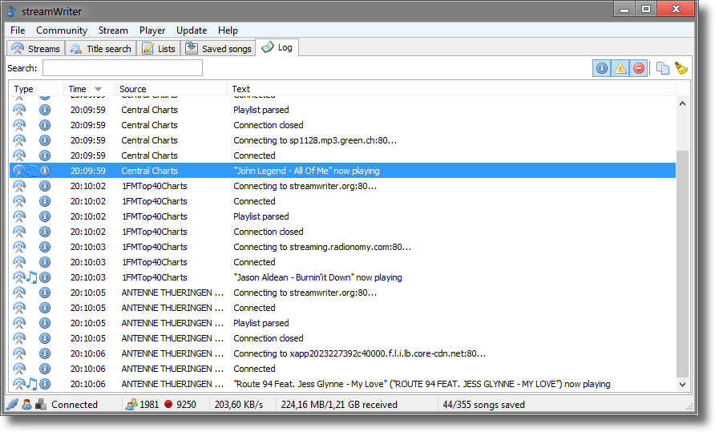Click the connection plug icon in status bar
This screenshot has height=432, width=715.
11,405
